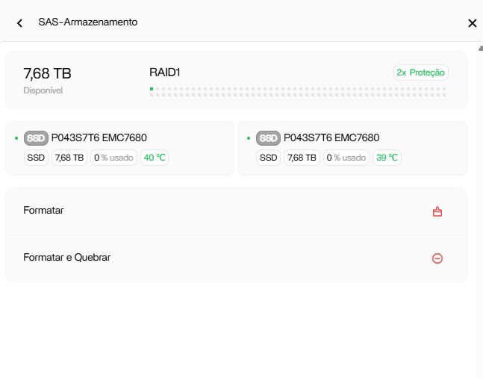Click the RAID1 usage dotted bar
This screenshot has height=378, width=483.
coord(298,92)
